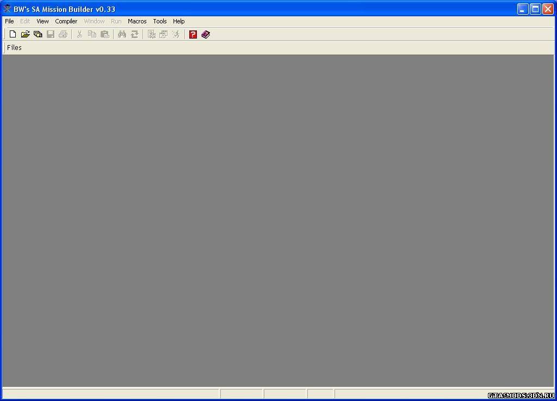Viewport: 557px width, 401px height.
Task: Open the Compiler menu
Action: coord(66,21)
